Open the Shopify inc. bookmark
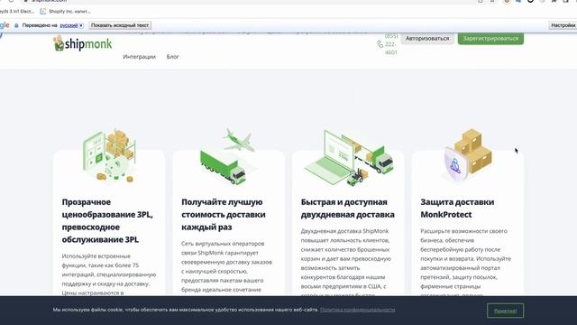This screenshot has width=577, height=325. 66,12
